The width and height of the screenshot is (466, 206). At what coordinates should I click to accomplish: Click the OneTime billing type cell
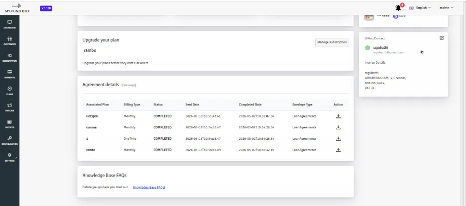[x=130, y=139]
